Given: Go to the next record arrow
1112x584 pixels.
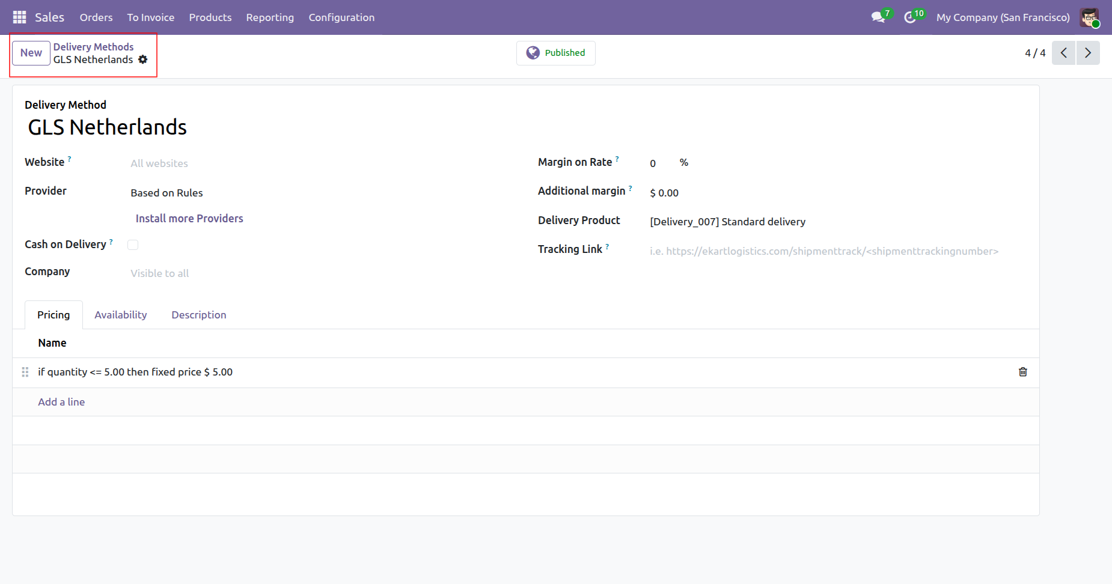Looking at the screenshot, I should coord(1087,53).
